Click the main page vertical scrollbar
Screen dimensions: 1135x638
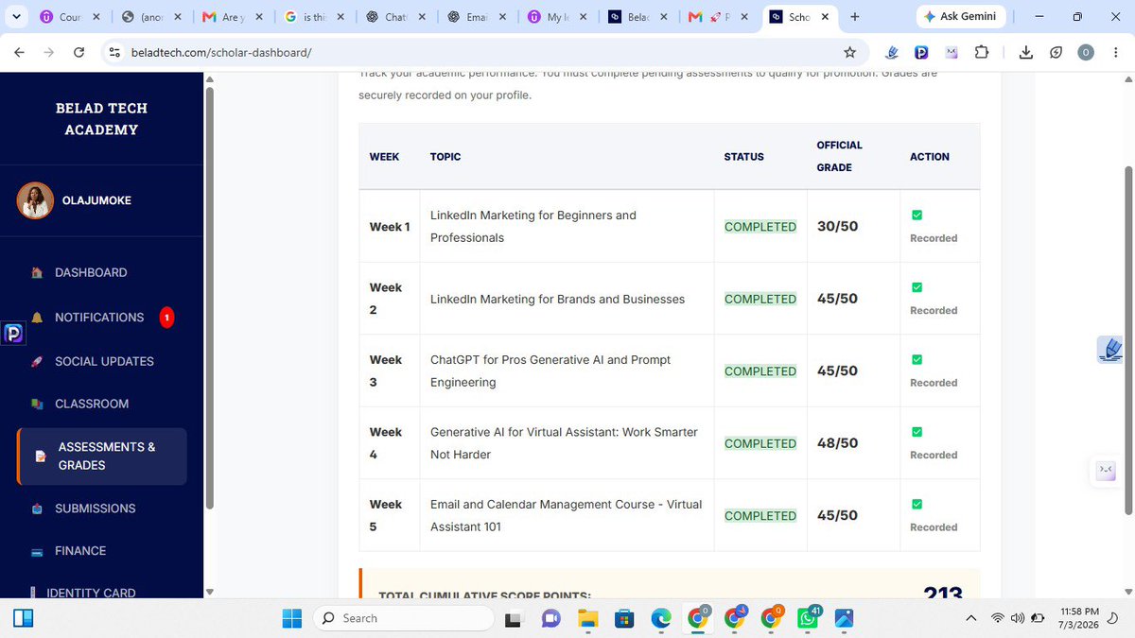click(x=1127, y=340)
